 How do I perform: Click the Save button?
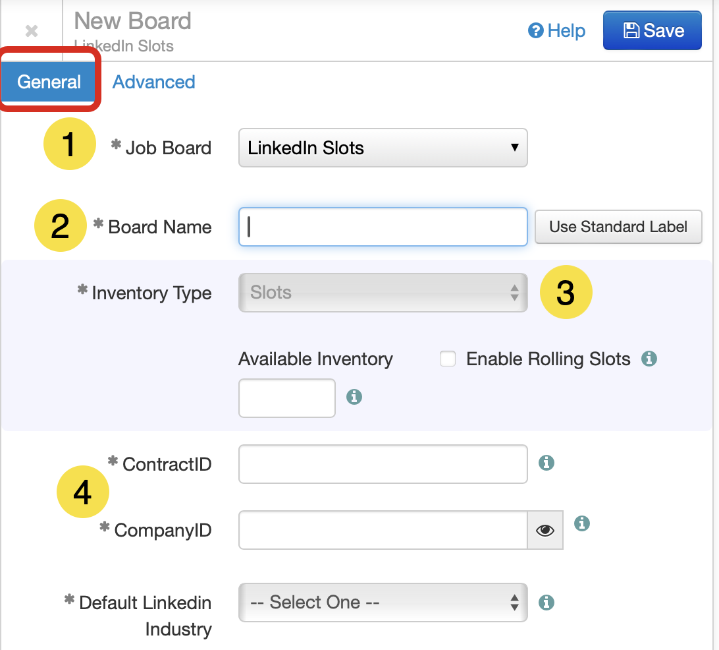click(652, 30)
